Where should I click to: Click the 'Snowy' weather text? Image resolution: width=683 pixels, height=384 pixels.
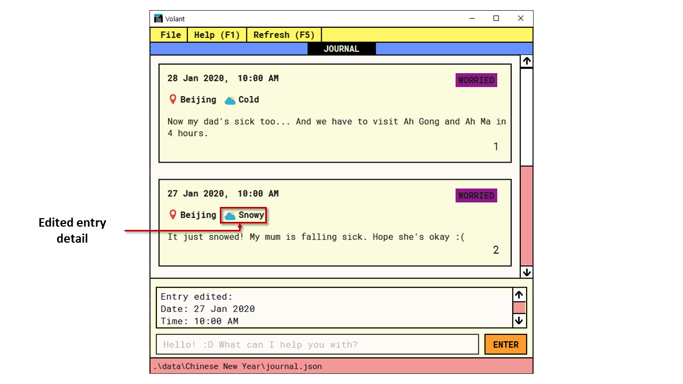tap(251, 215)
